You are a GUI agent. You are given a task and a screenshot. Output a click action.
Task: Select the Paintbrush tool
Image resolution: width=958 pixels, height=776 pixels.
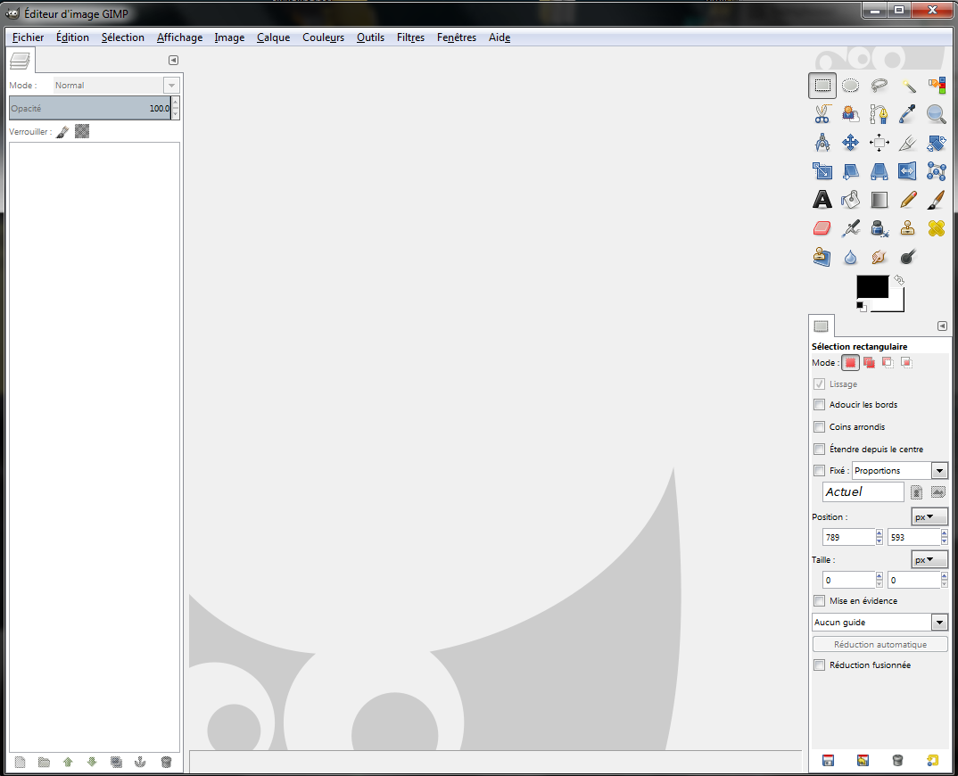click(x=936, y=200)
